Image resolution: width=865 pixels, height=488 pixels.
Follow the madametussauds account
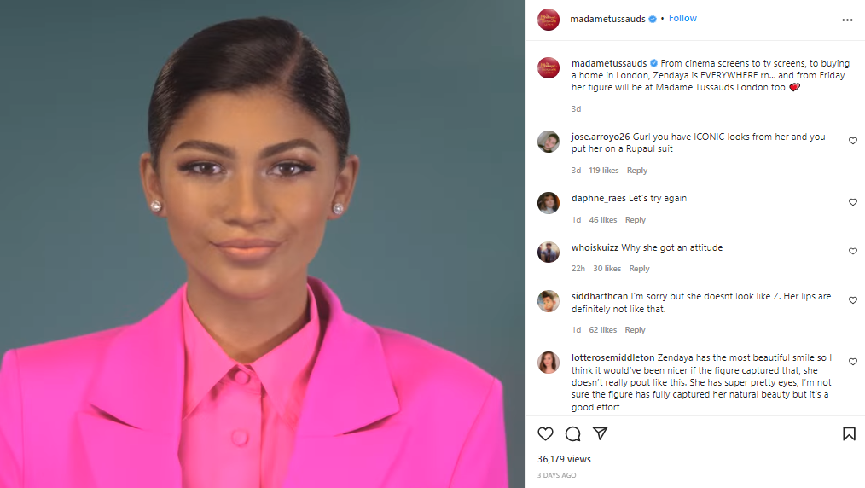pos(682,18)
